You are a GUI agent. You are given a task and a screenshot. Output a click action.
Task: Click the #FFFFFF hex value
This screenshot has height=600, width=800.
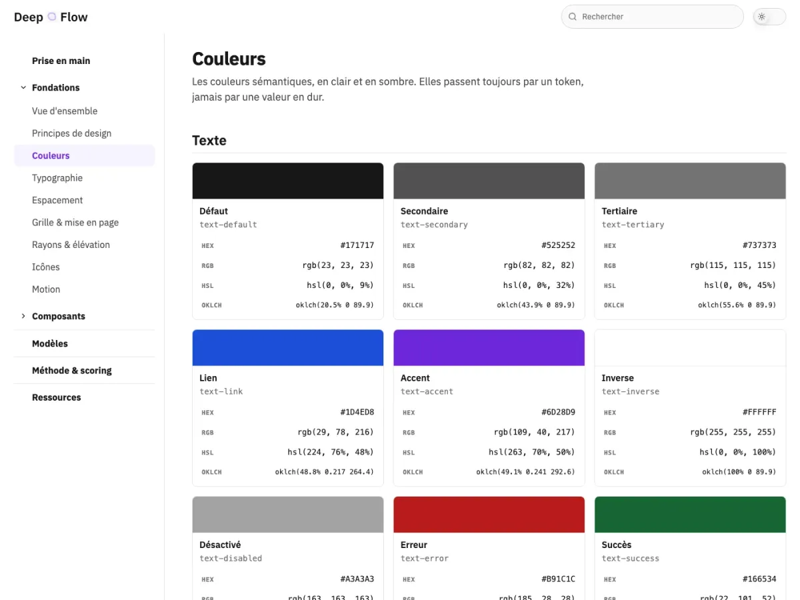tap(760, 412)
